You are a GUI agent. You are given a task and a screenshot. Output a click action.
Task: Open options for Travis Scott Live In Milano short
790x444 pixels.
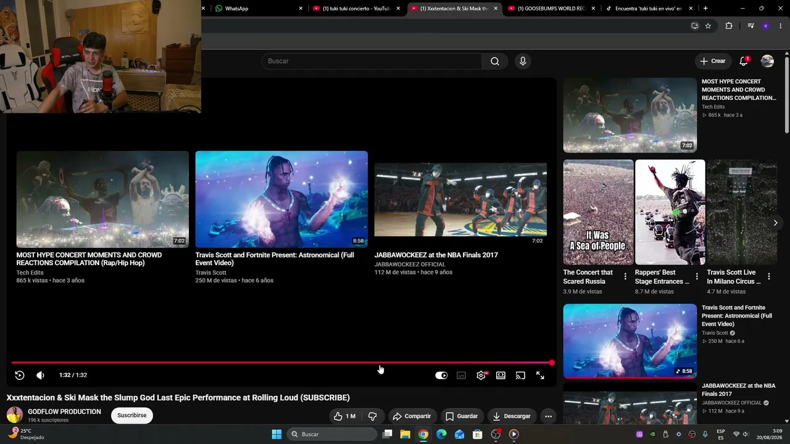coord(769,277)
